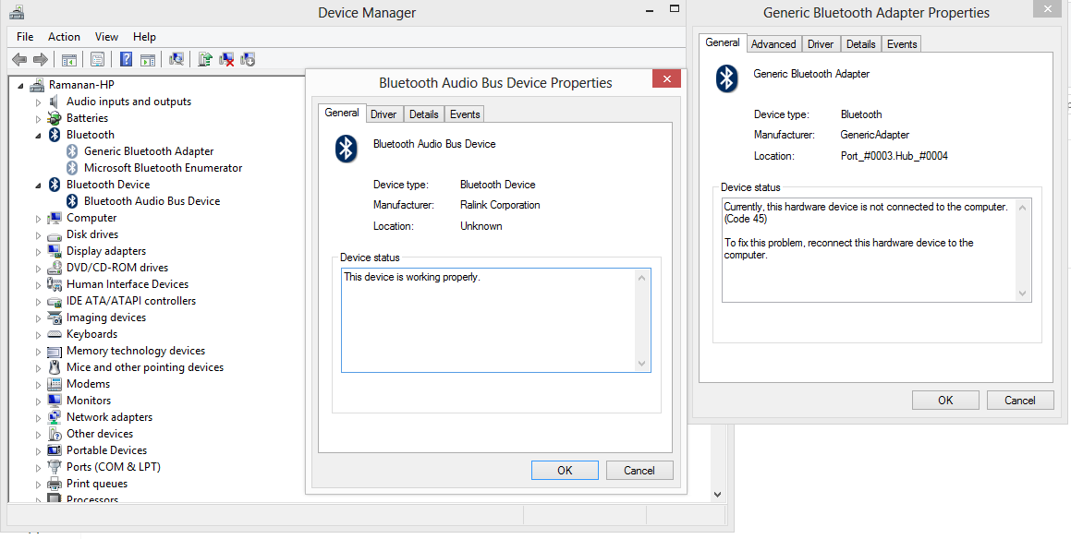Image resolution: width=1071 pixels, height=539 pixels.
Task: Select the Ports (COM & LPT) category icon
Action: [55, 467]
